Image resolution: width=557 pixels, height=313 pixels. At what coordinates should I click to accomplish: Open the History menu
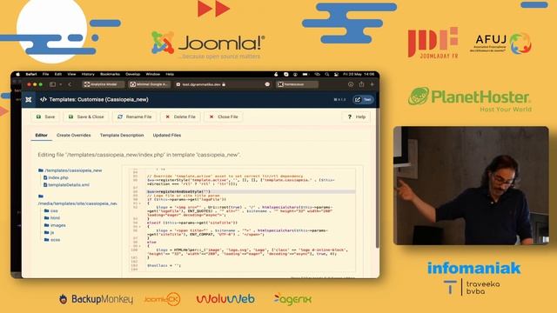point(88,74)
